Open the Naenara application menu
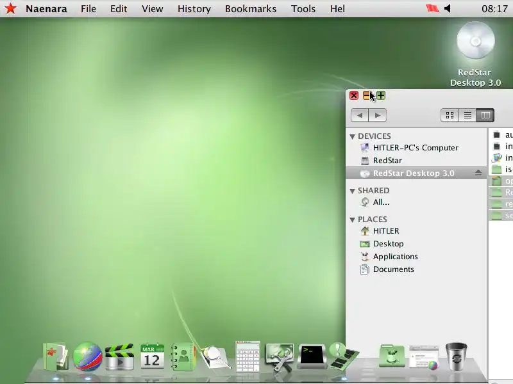The width and height of the screenshot is (513, 384). tap(46, 9)
